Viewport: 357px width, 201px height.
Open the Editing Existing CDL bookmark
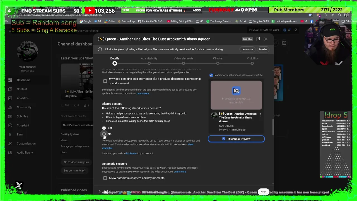(x=180, y=21)
